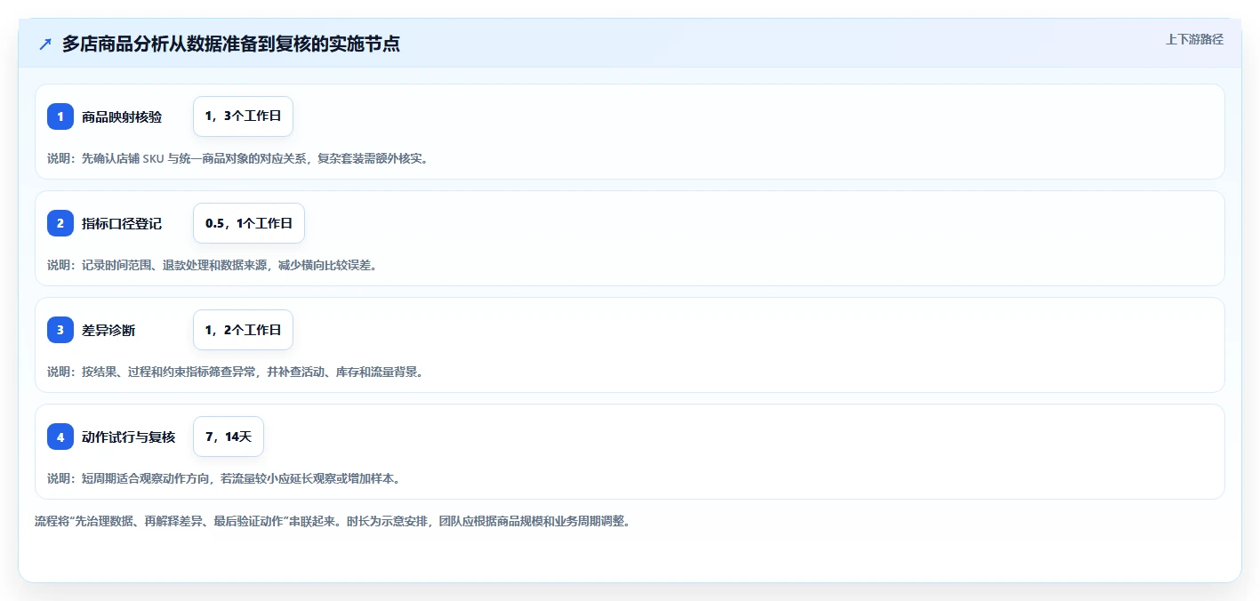Click the title '多店商品分析从数据准备到复核的实施节点'

pyautogui.click(x=231, y=44)
